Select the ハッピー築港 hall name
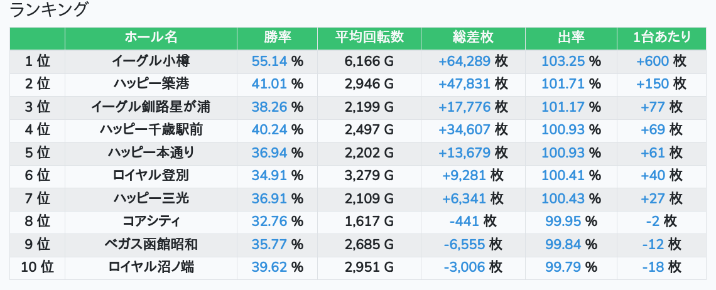Image resolution: width=716 pixels, height=290 pixels. click(151, 84)
